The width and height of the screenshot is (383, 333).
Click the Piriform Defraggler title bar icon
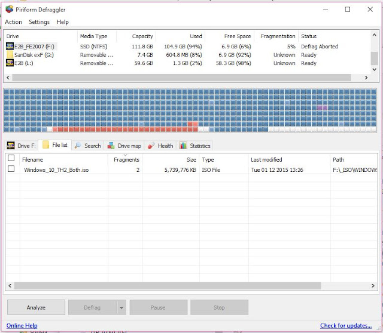point(10,10)
